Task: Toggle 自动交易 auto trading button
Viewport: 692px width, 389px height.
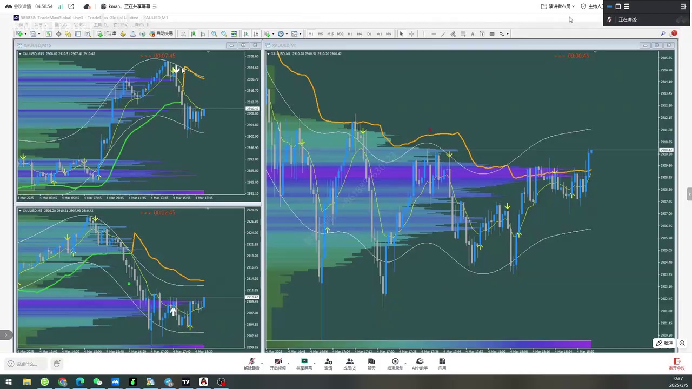Action: pyautogui.click(x=161, y=34)
